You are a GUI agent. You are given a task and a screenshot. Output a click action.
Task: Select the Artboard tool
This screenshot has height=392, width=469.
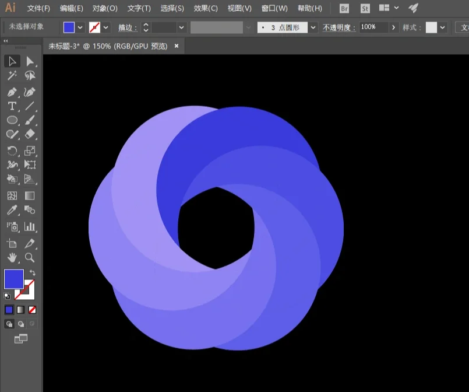[12, 243]
